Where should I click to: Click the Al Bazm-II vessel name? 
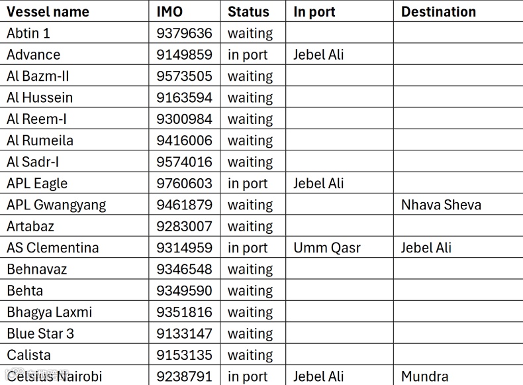pyautogui.click(x=38, y=76)
